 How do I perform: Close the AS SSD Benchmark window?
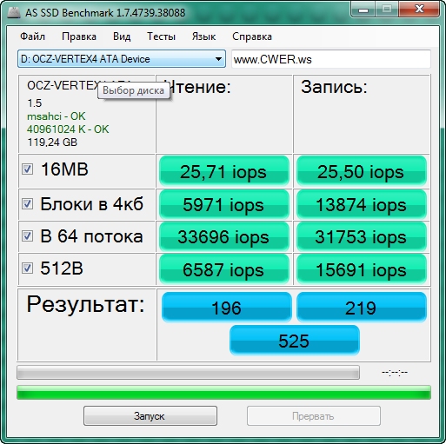419,10
